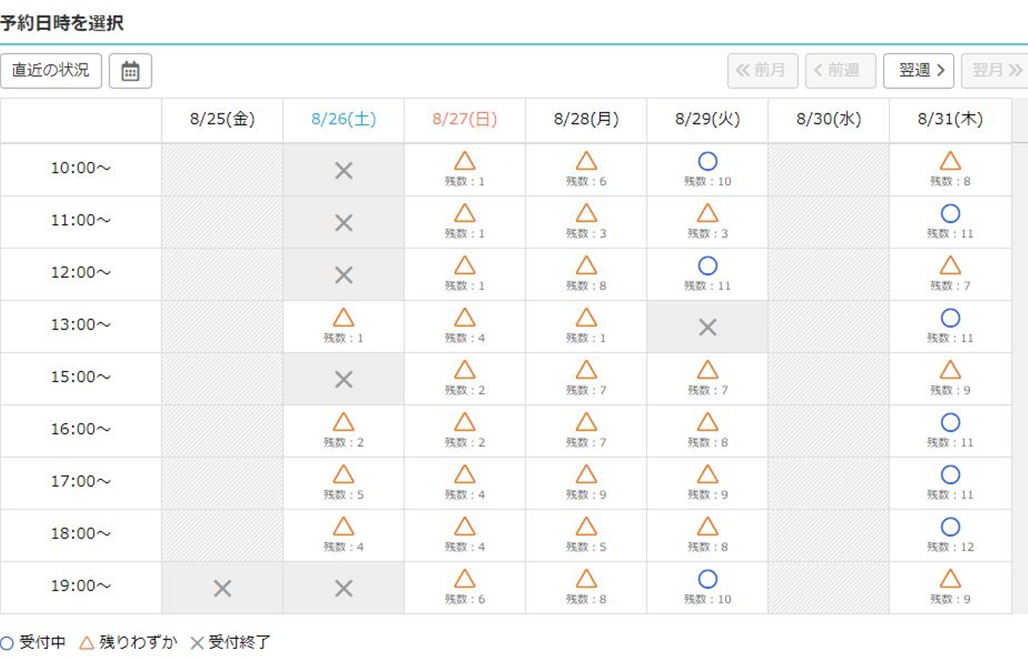This screenshot has width=1028, height=659.
Task: Click the 16:00～ time row label
Action: 81,429
